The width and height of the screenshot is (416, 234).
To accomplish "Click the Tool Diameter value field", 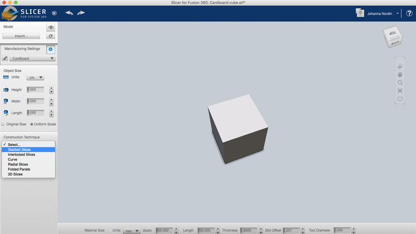I will (342, 230).
